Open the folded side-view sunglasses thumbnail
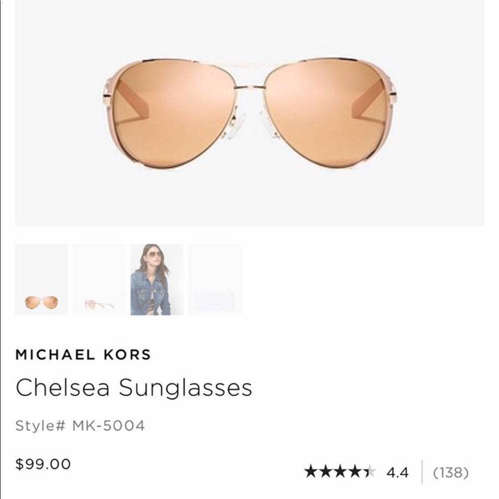Viewport: 499px width, 499px height. click(x=99, y=281)
